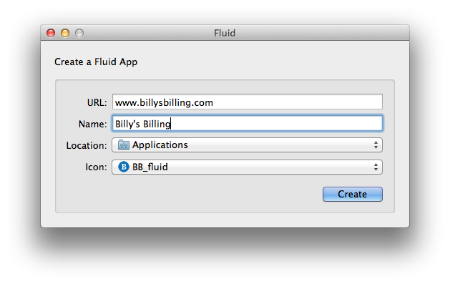The width and height of the screenshot is (450, 284).
Task: Open the Icon dropdown showing BB_fluid
Action: (247, 167)
